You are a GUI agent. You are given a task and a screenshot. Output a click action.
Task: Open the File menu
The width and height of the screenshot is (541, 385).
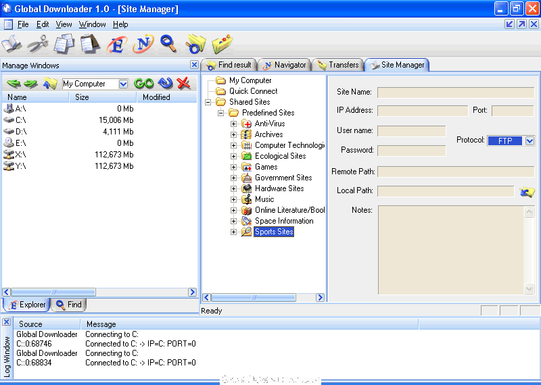pyautogui.click(x=23, y=24)
